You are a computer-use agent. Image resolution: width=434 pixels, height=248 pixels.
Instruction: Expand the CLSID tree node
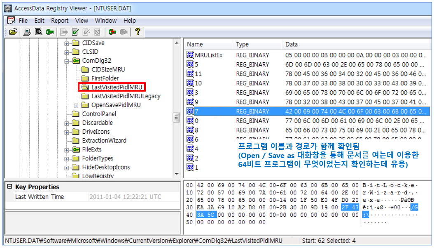[66, 52]
